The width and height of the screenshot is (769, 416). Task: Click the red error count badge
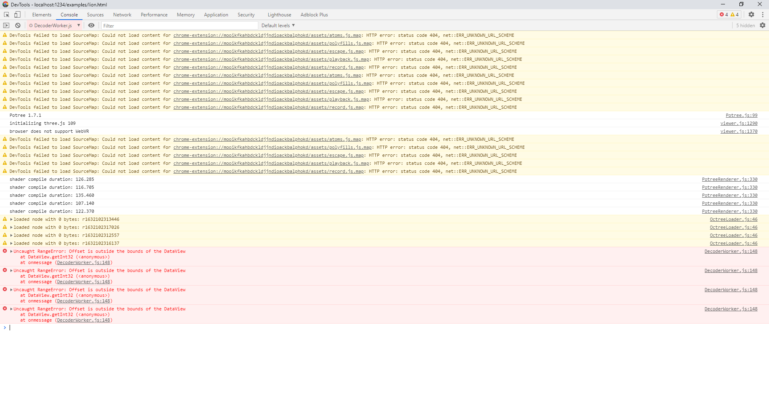tap(724, 14)
